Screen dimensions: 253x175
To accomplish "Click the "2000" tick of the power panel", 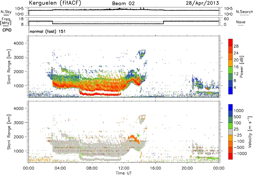I will tap(19, 71).
